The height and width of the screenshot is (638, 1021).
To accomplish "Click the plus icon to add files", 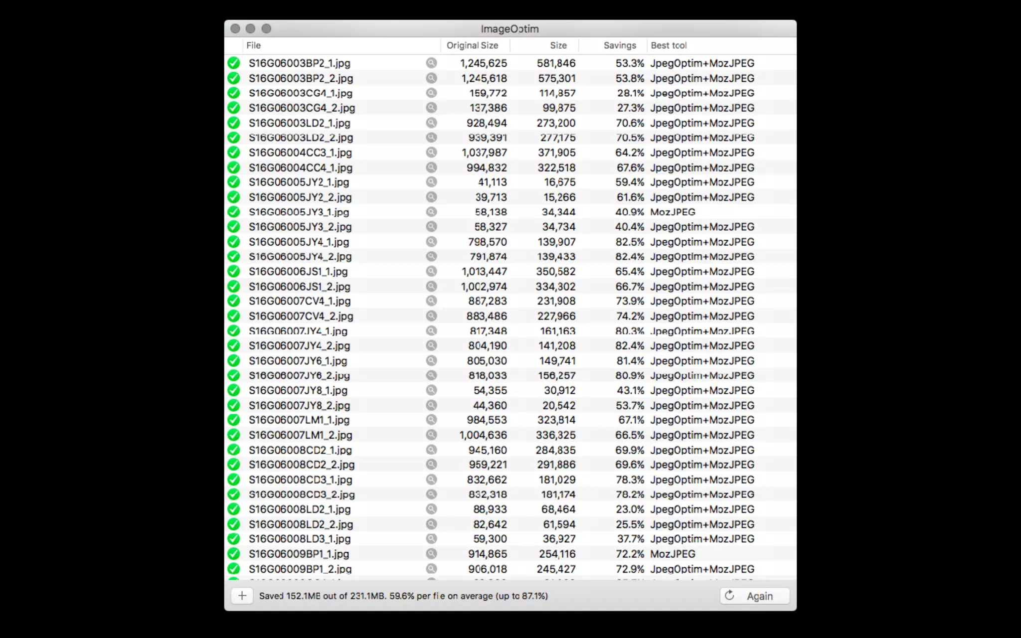I will point(242,596).
